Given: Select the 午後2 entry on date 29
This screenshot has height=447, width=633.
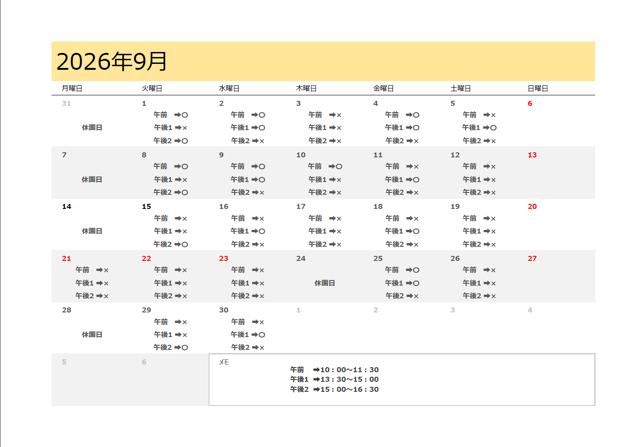Looking at the screenshot, I should [171, 348].
